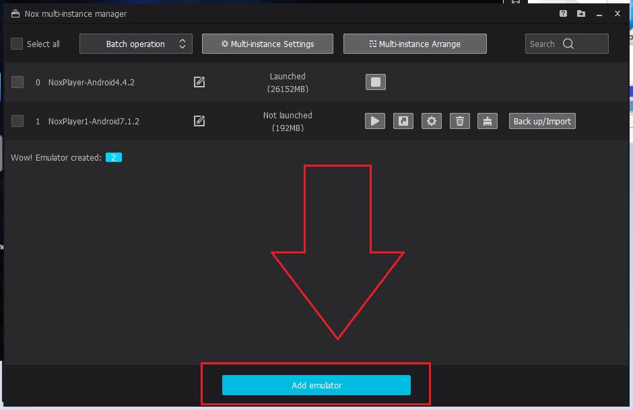
Task: Close the Nox multi-instance manager window
Action: click(618, 13)
